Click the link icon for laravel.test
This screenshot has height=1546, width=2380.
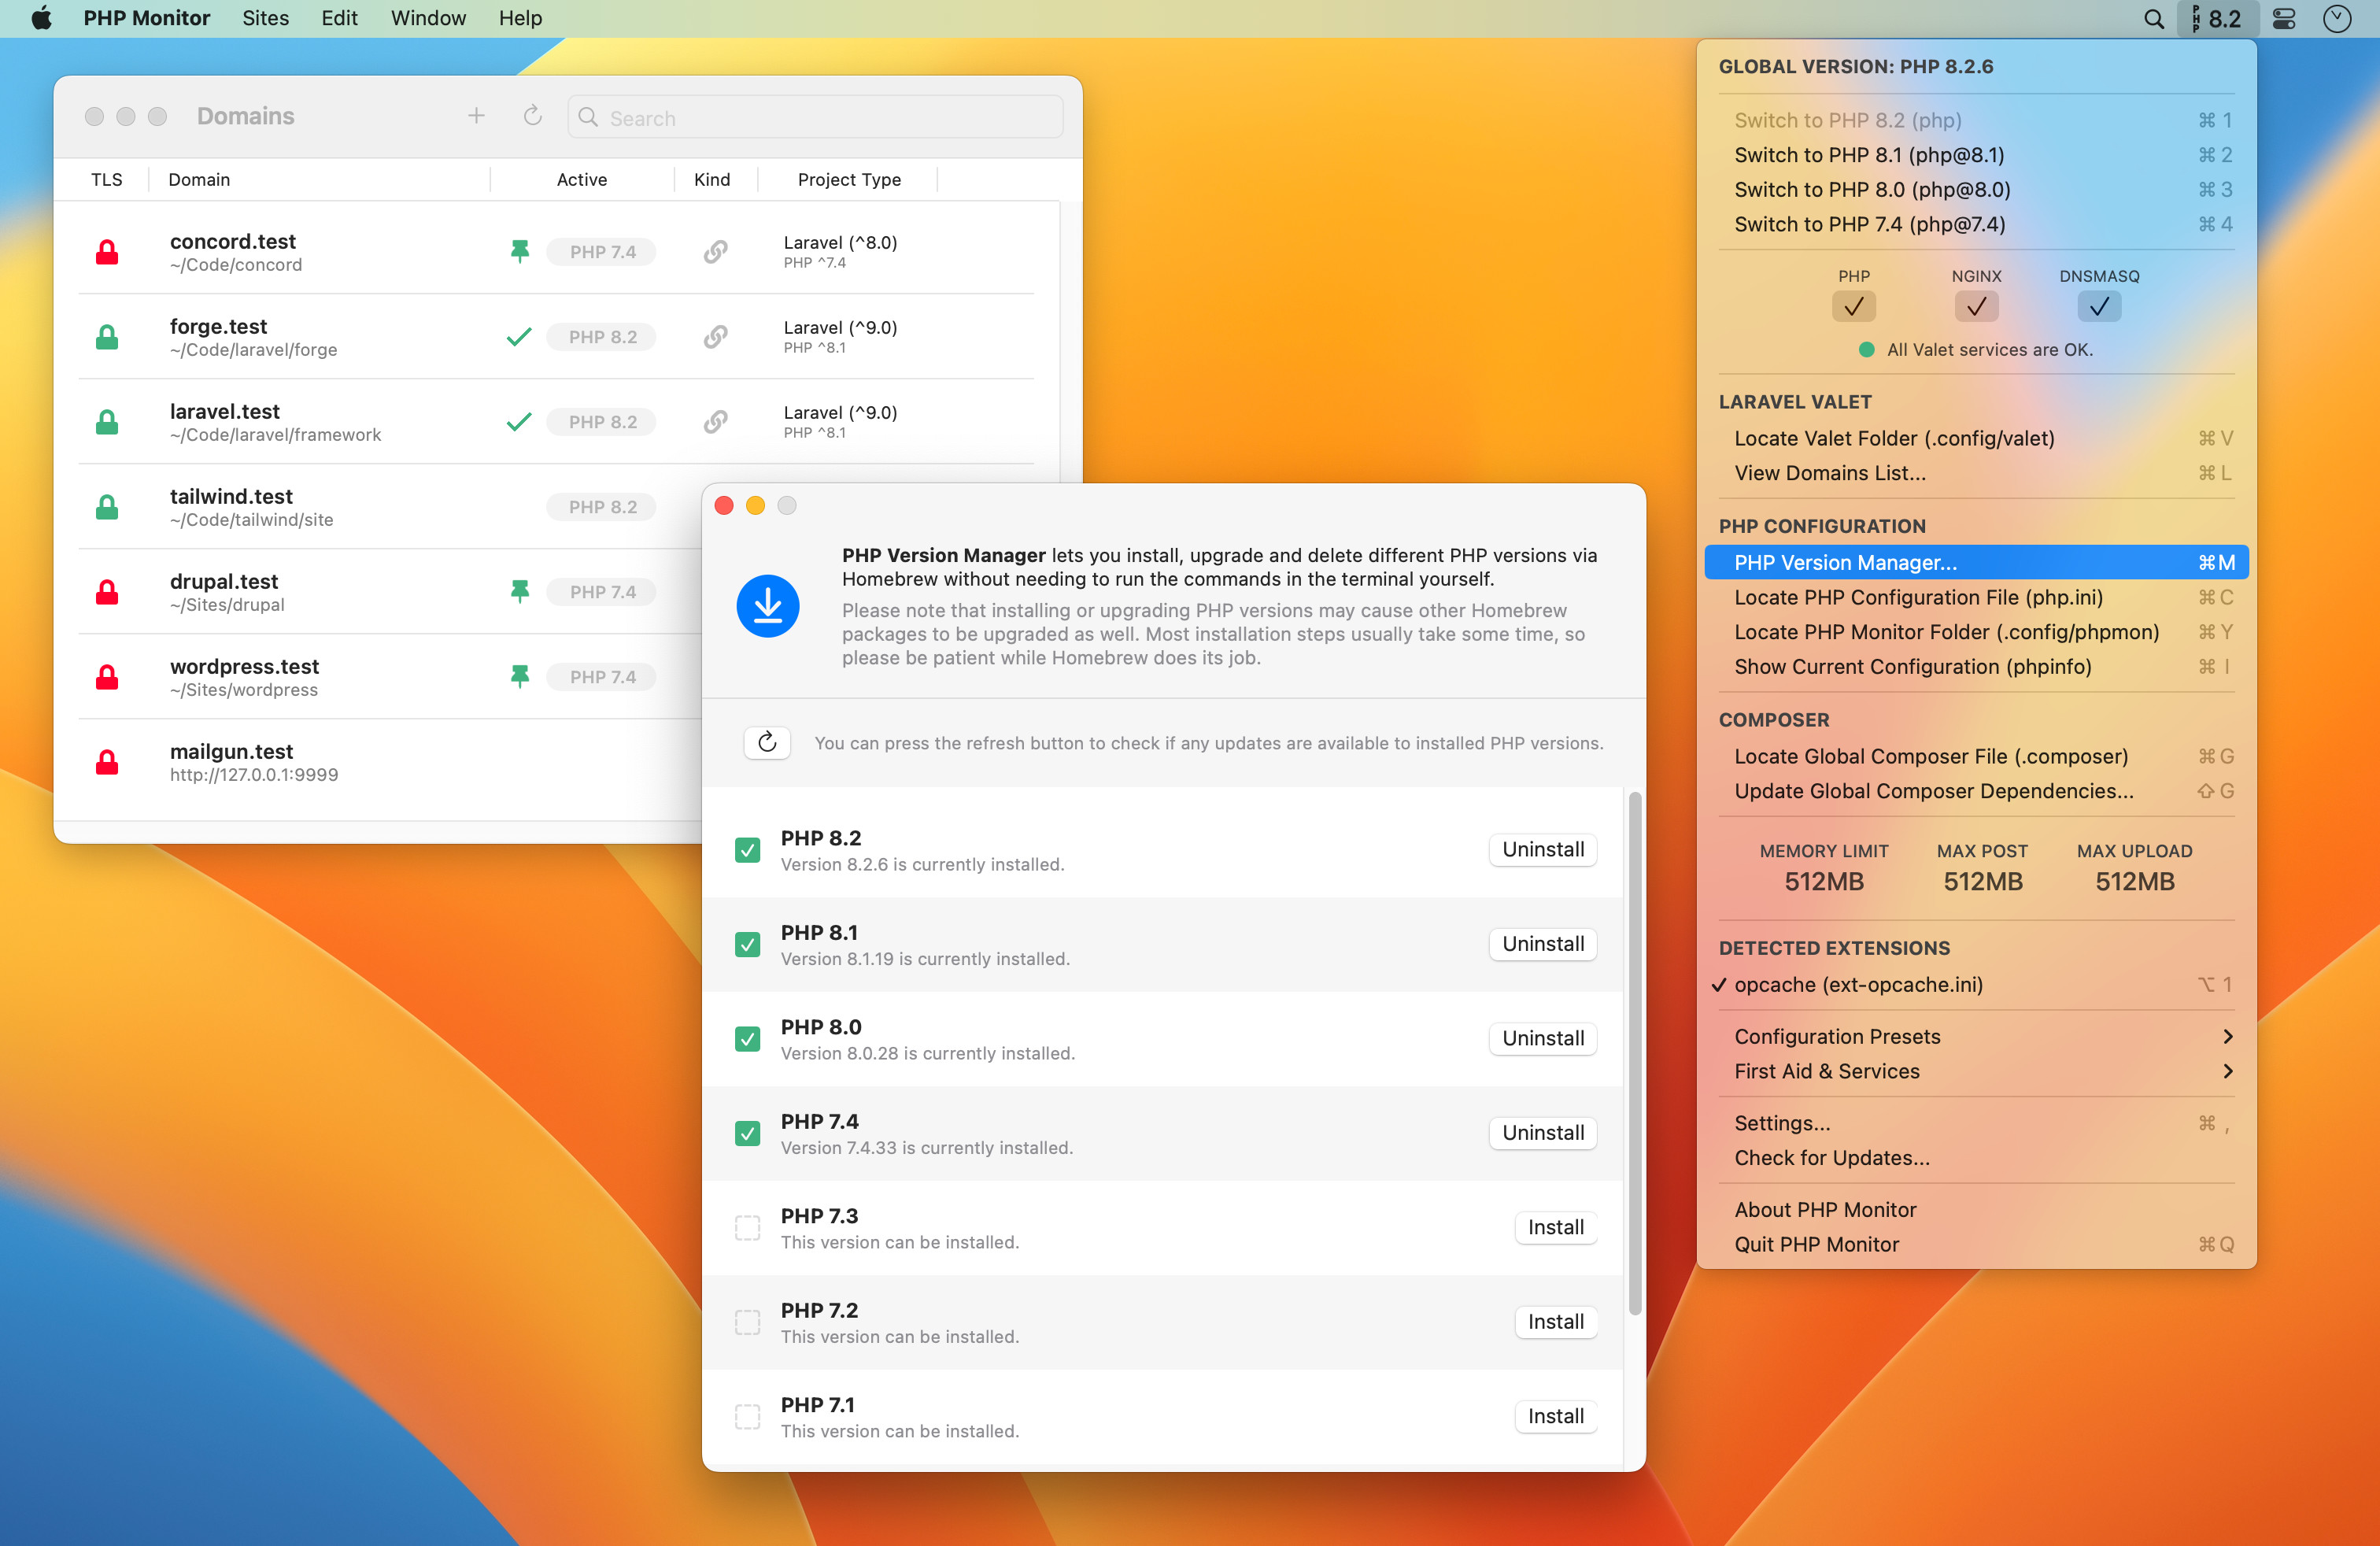coord(715,421)
